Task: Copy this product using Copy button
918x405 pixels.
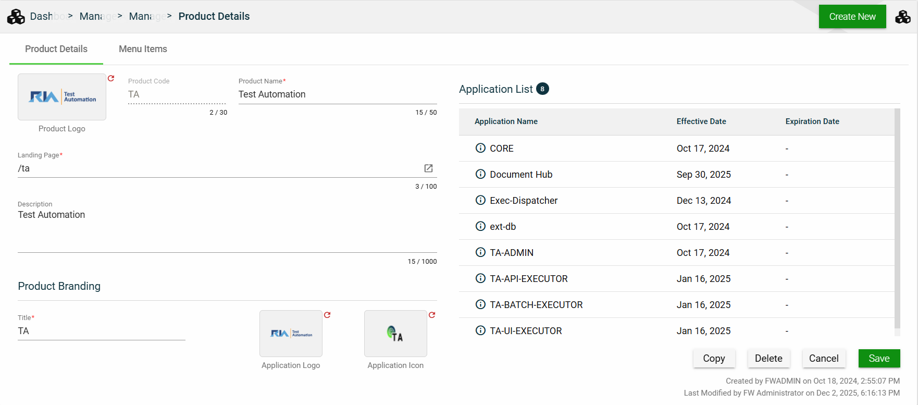Action: click(x=714, y=358)
